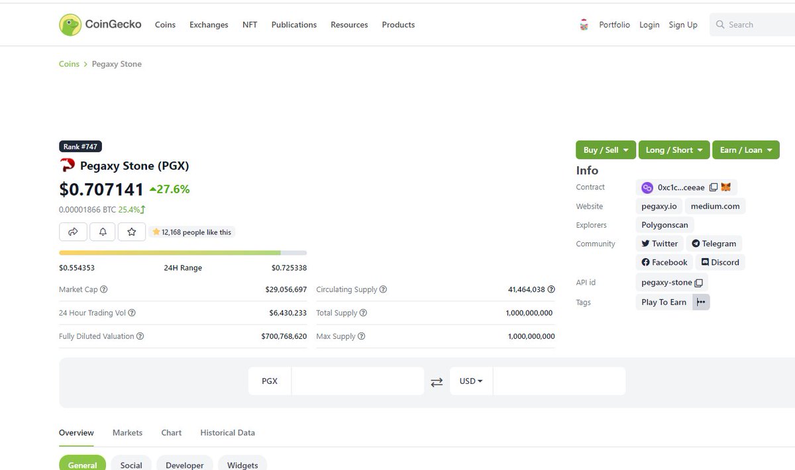Copy the pegaxy-stone API id icon

[x=698, y=283]
